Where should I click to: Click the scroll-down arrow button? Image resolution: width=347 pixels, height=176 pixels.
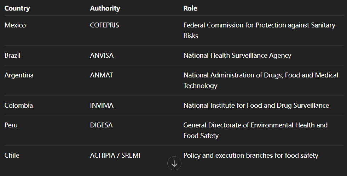174,163
